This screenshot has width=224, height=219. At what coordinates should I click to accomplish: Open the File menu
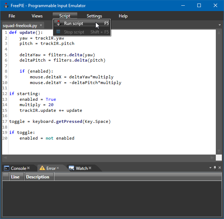tap(12, 16)
